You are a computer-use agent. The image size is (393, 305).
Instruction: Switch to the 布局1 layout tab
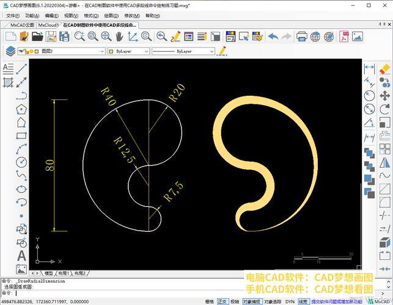64,274
